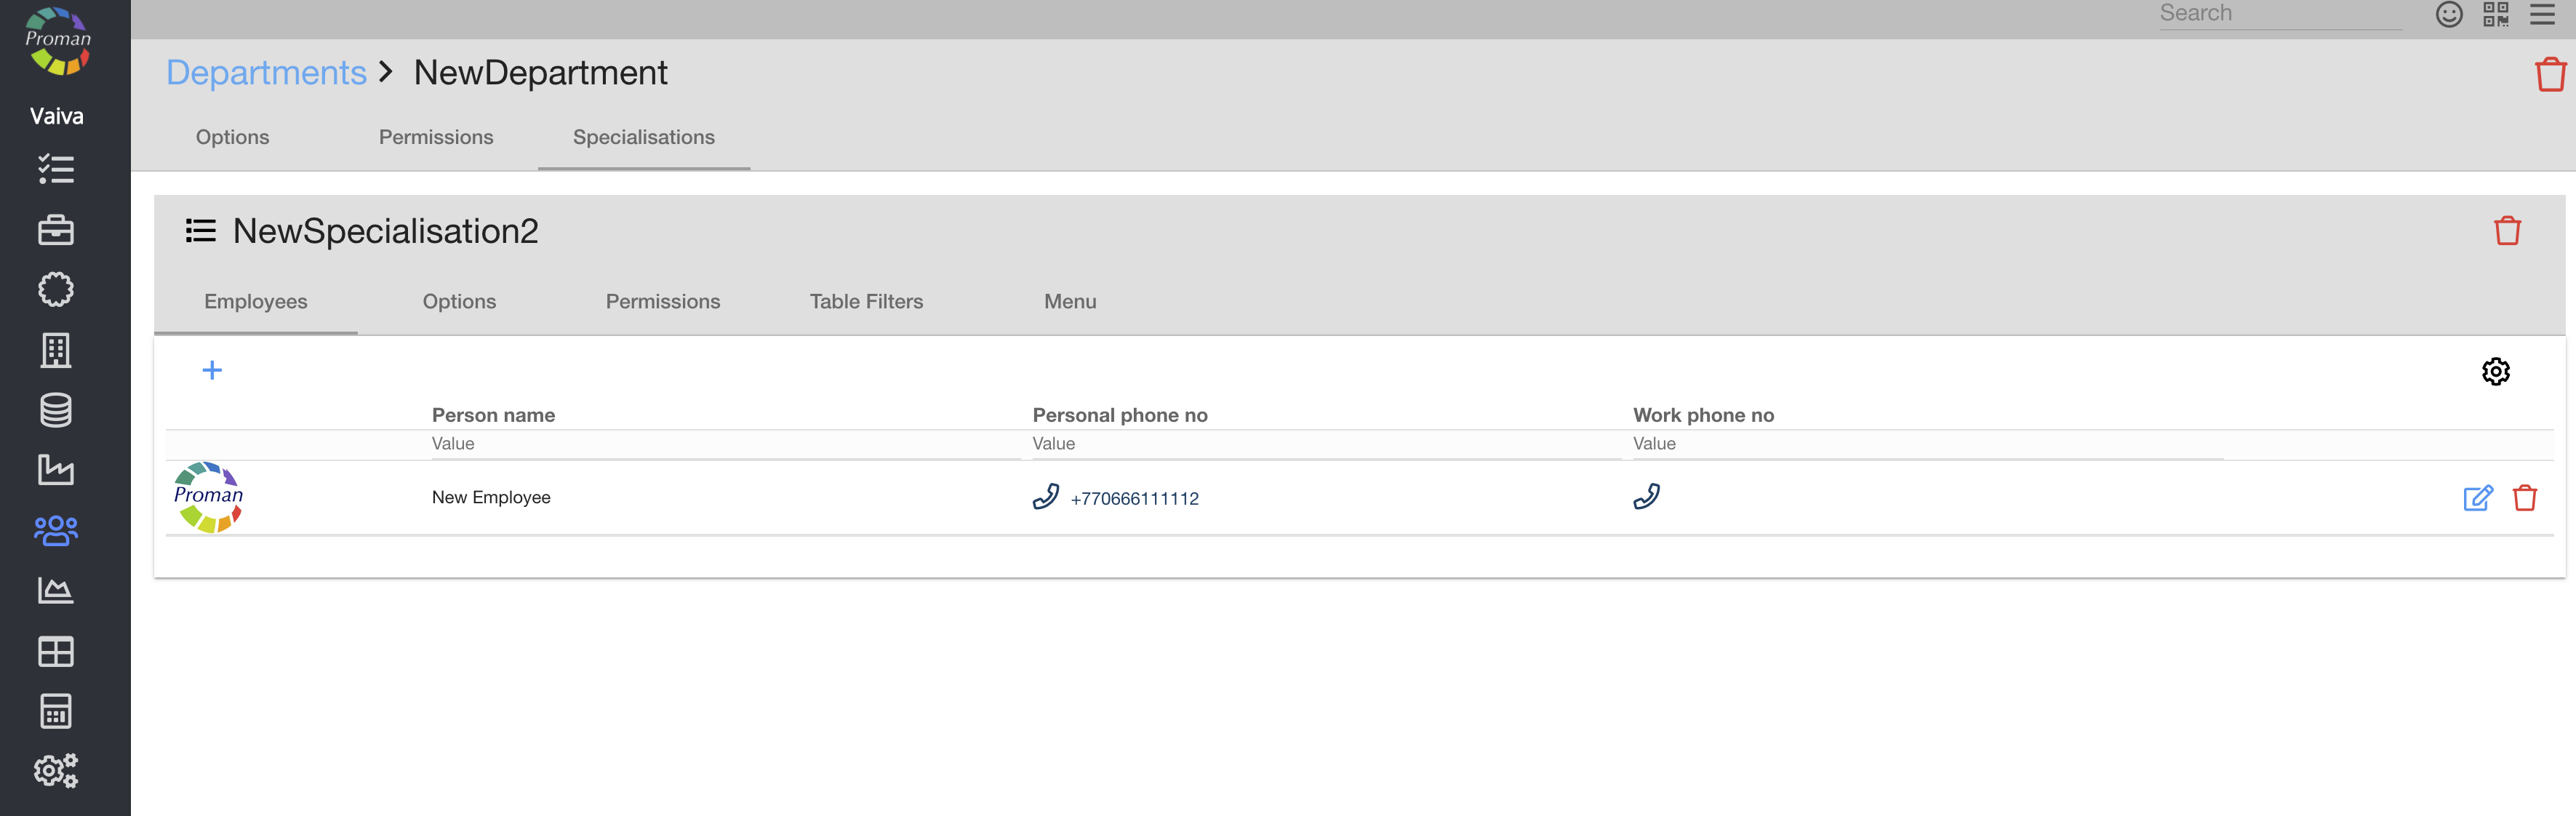Open the department Permissions tab

coord(436,137)
